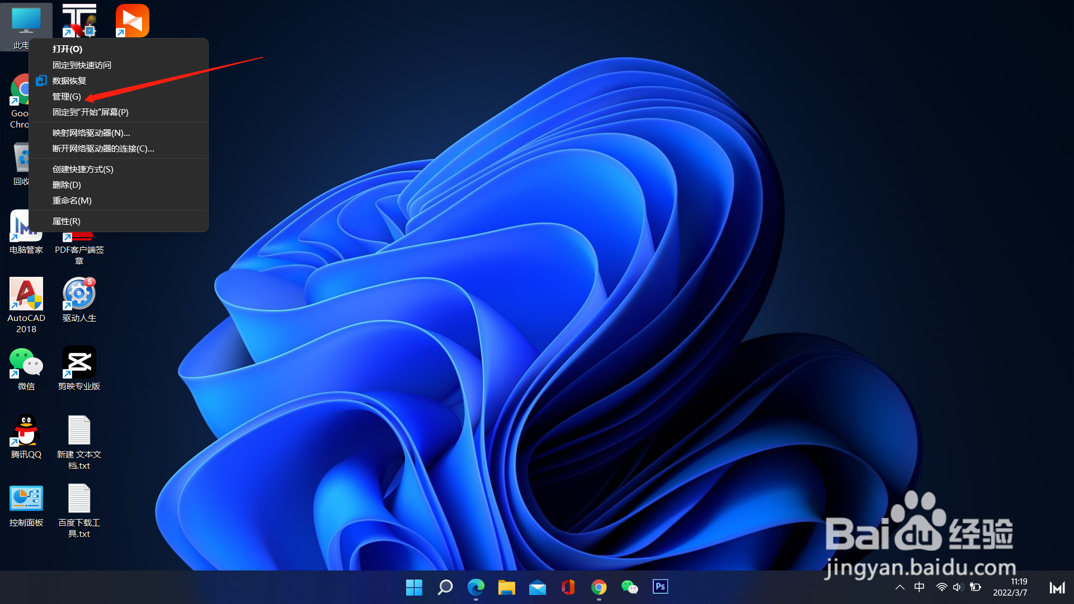The height and width of the screenshot is (604, 1074).
Task: Click the 中 input method indicator
Action: [x=919, y=587]
